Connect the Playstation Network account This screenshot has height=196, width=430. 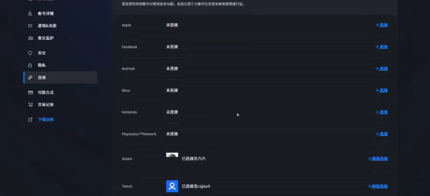[x=382, y=134]
